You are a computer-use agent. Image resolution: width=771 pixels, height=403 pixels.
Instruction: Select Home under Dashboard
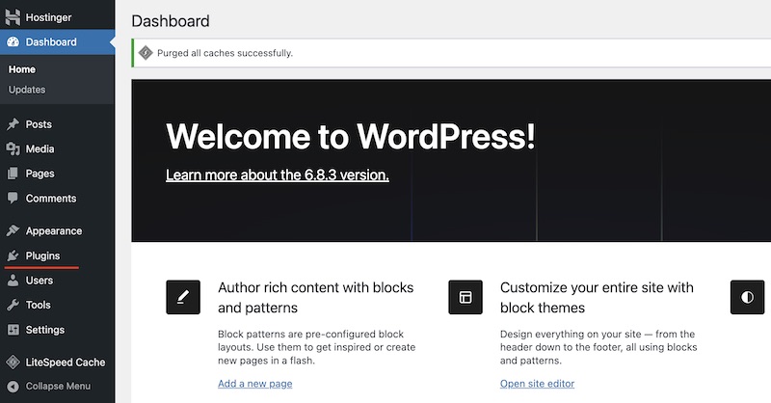click(22, 69)
